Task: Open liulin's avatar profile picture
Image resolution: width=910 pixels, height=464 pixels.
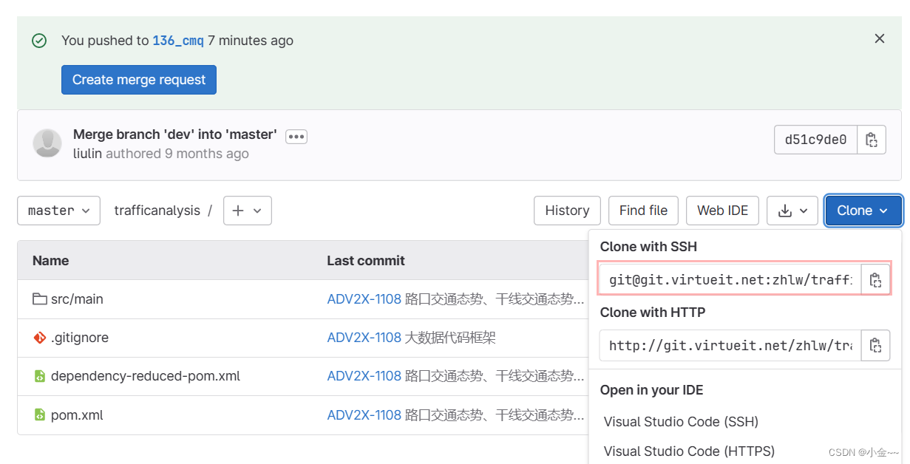Action: (x=47, y=143)
